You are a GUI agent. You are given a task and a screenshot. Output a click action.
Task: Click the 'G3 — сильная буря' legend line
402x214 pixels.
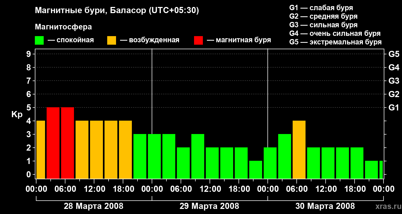click(x=323, y=25)
